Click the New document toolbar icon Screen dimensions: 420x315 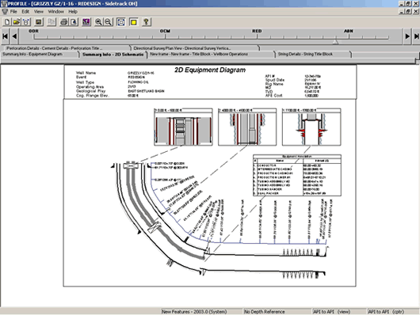(7, 22)
